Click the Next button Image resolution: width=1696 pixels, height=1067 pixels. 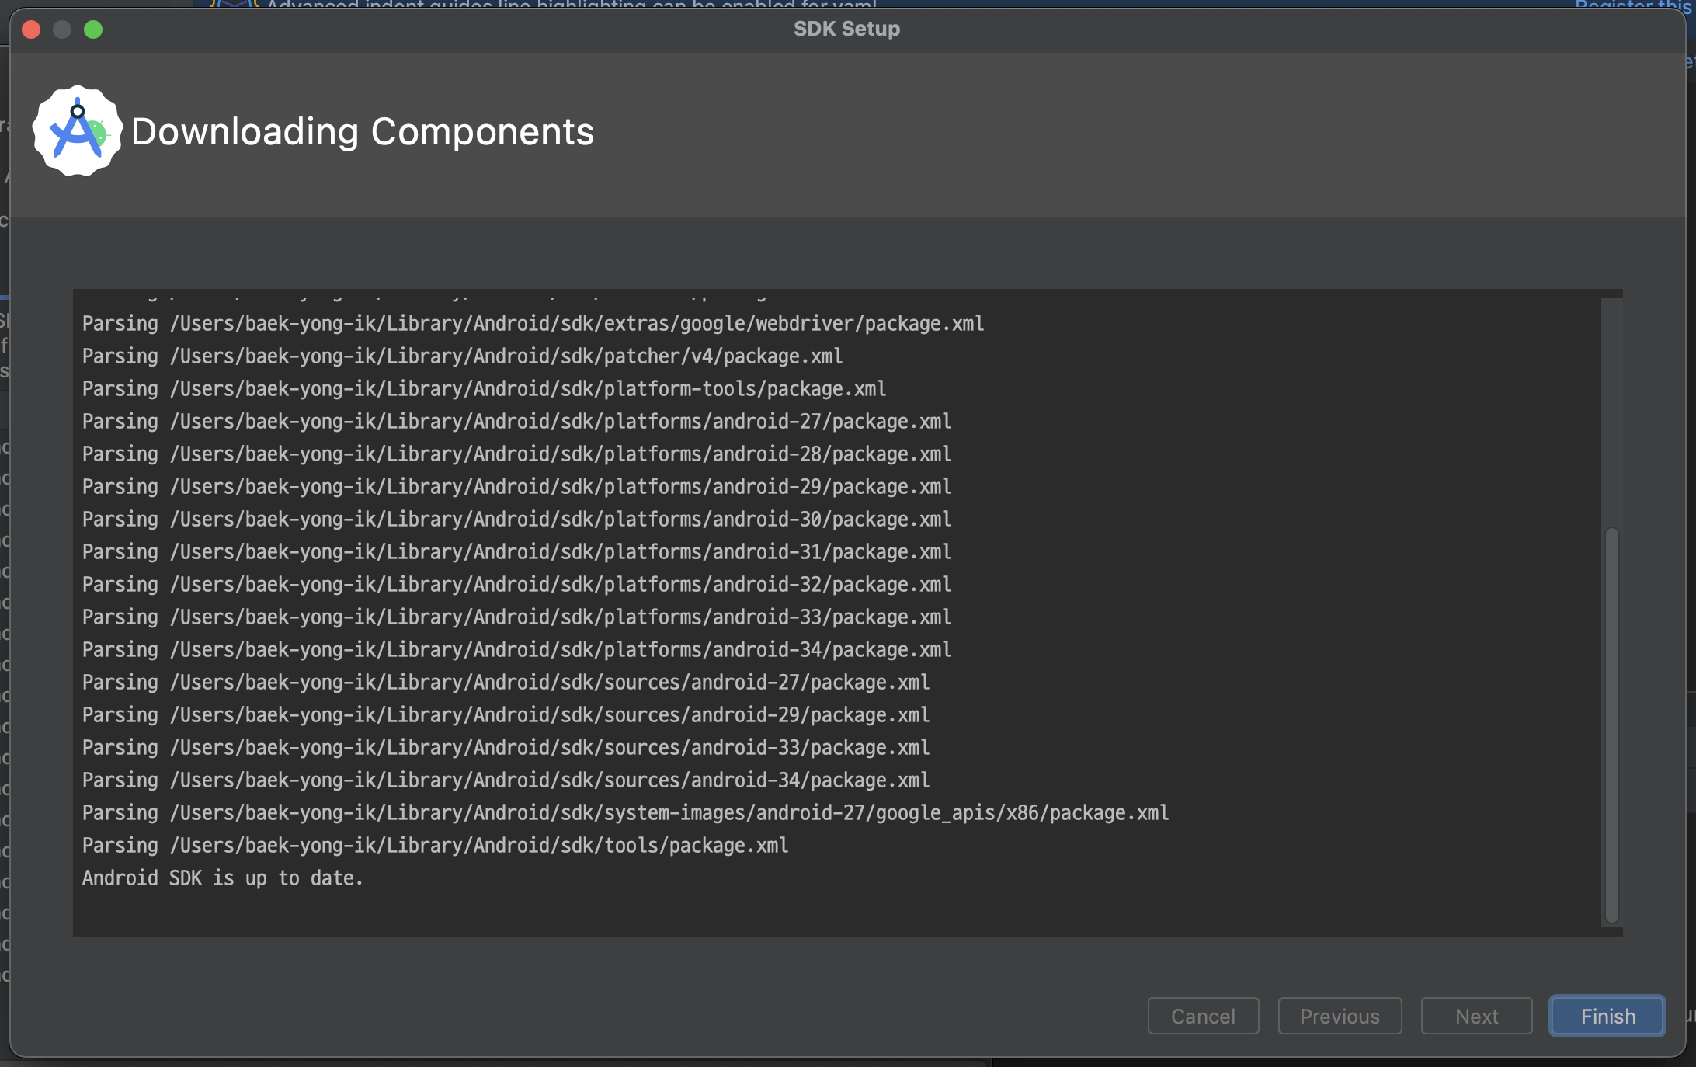pos(1476,1016)
